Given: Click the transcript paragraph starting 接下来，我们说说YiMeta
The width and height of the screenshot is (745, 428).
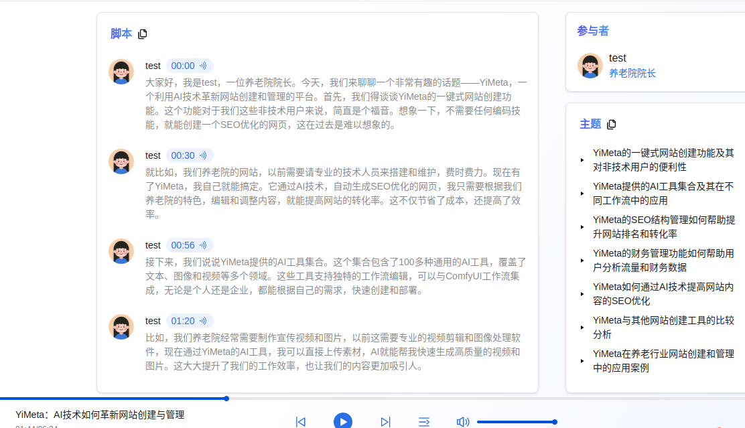Looking at the screenshot, I should (x=336, y=276).
